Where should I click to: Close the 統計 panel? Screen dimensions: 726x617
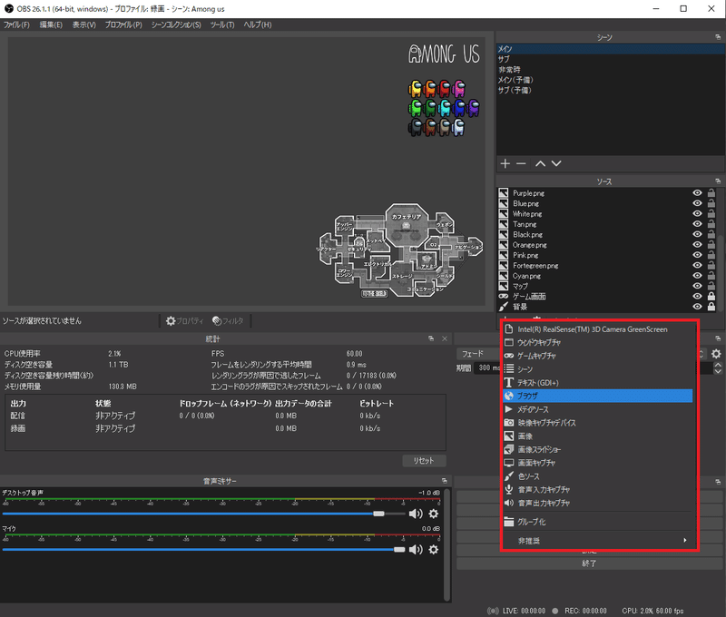point(445,338)
